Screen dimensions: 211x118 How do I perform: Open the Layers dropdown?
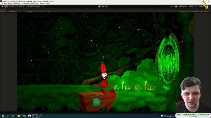tap(193, 7)
